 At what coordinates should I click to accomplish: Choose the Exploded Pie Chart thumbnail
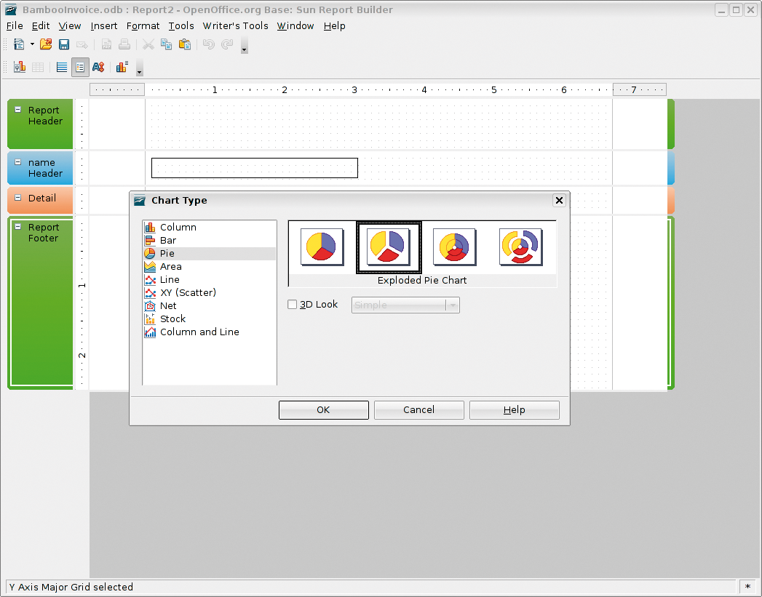389,247
